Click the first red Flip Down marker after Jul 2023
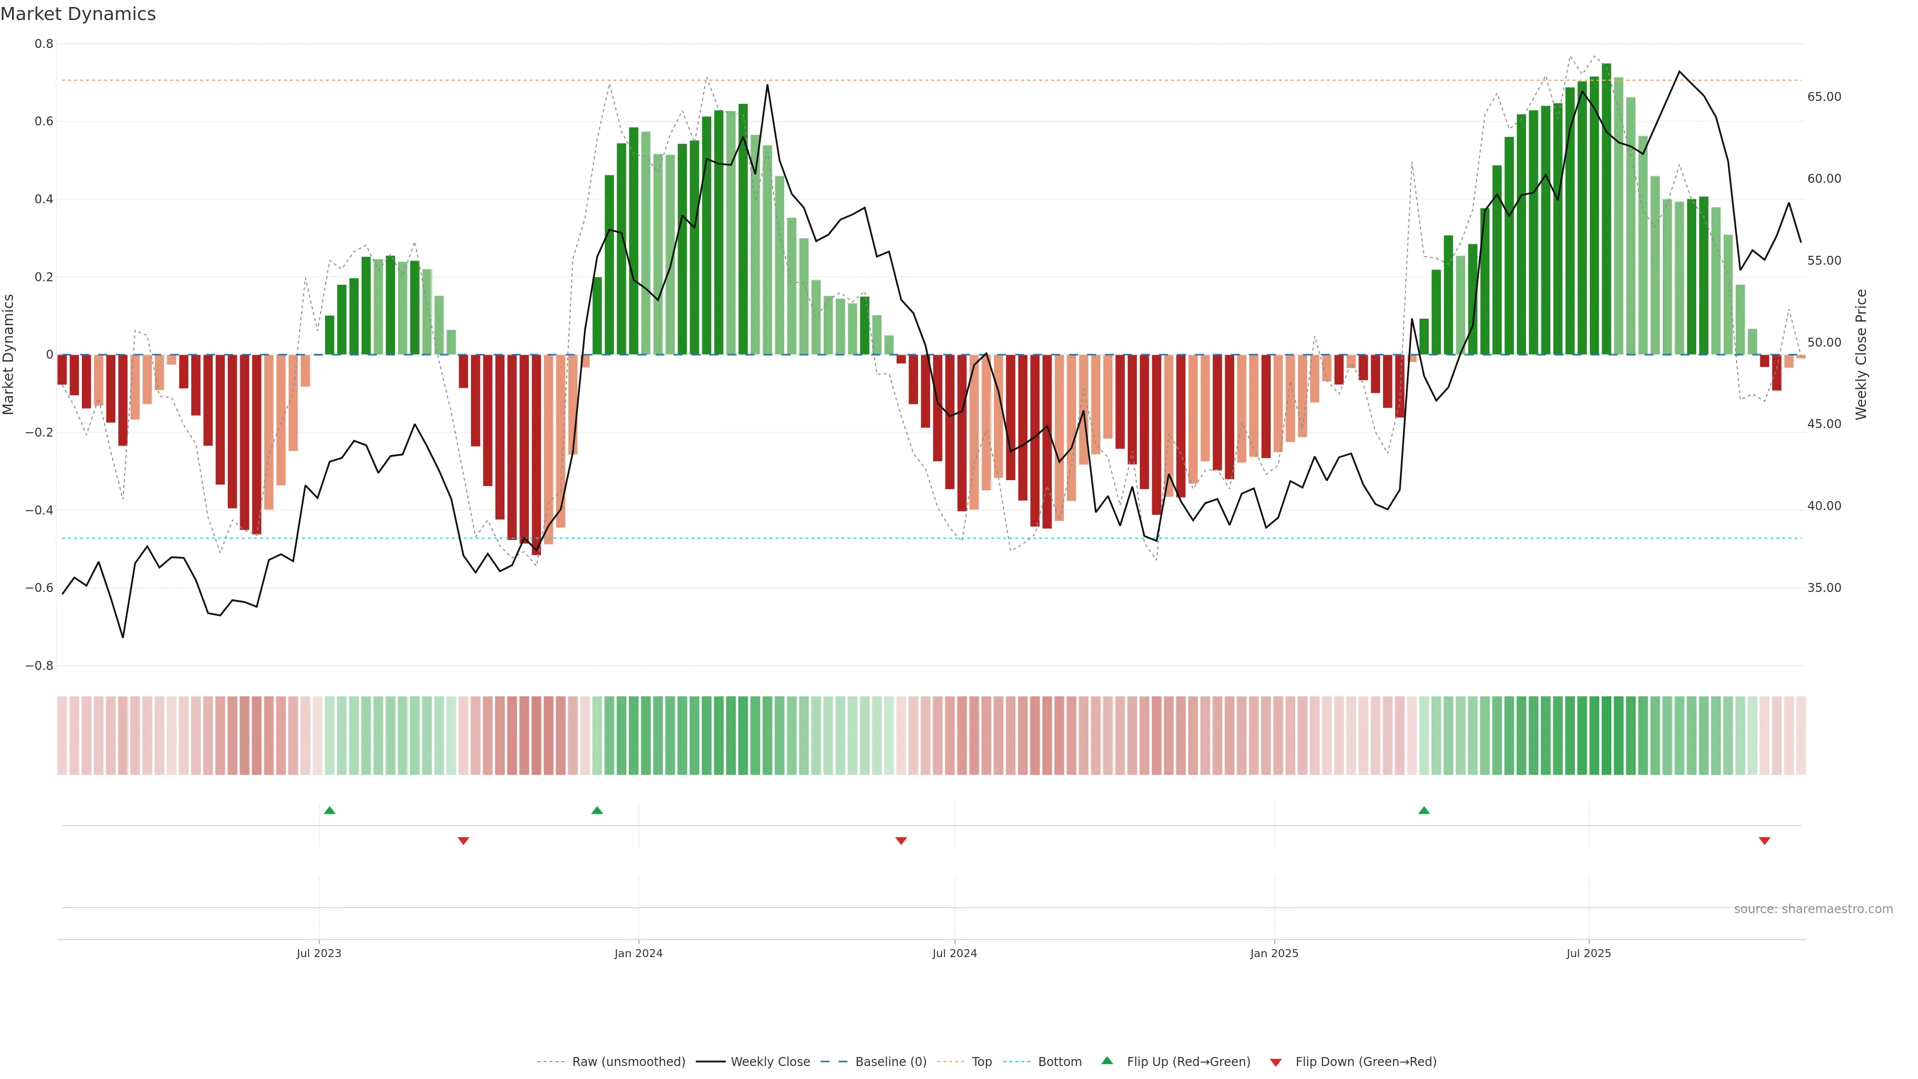1918x1079 pixels. [x=463, y=841]
